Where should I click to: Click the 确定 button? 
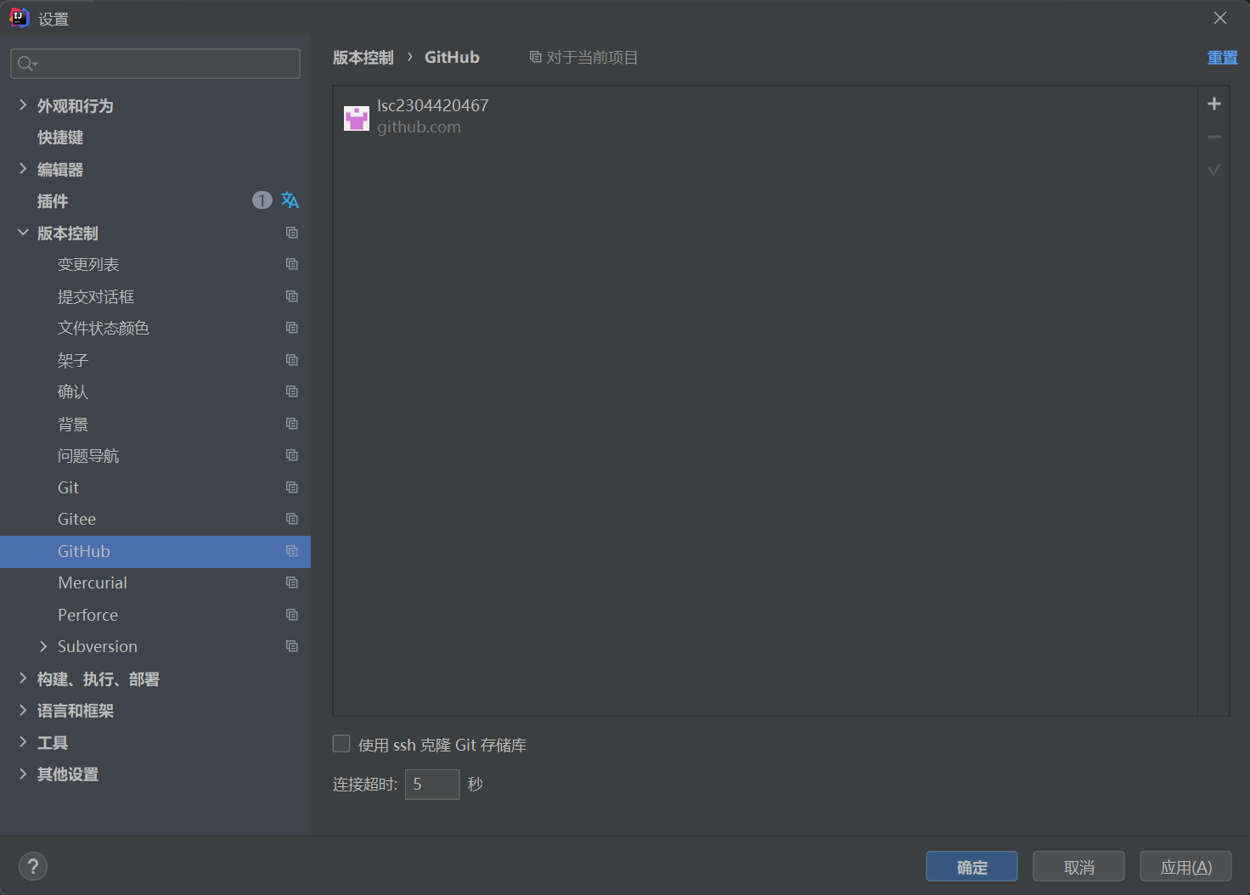coord(971,867)
